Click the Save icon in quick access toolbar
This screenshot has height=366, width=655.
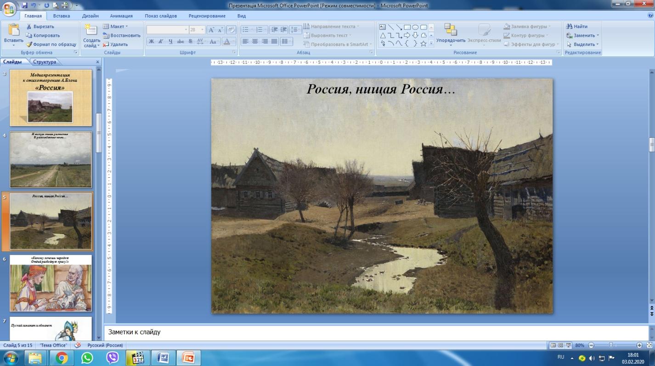click(25, 6)
